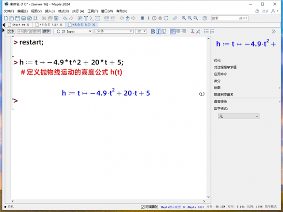Click the home page icon
The width and height of the screenshot is (283, 212).
click(x=127, y=18)
